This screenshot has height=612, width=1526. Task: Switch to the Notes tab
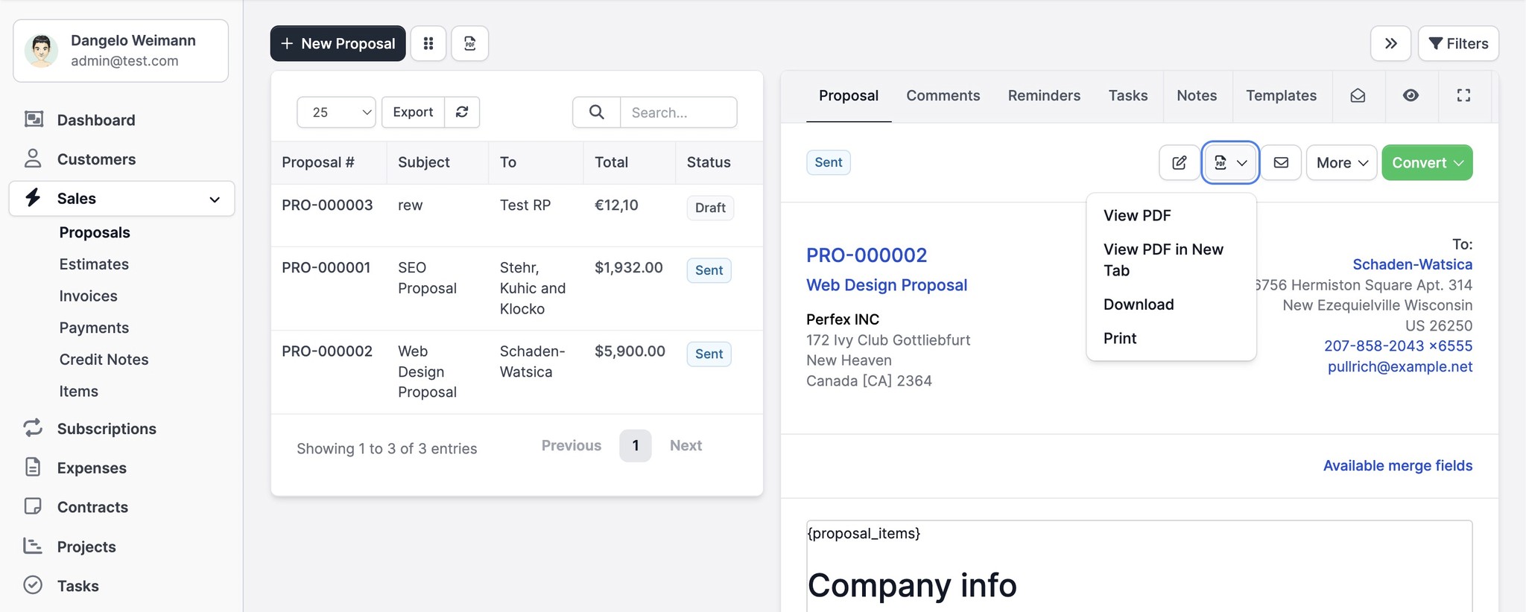click(1197, 96)
